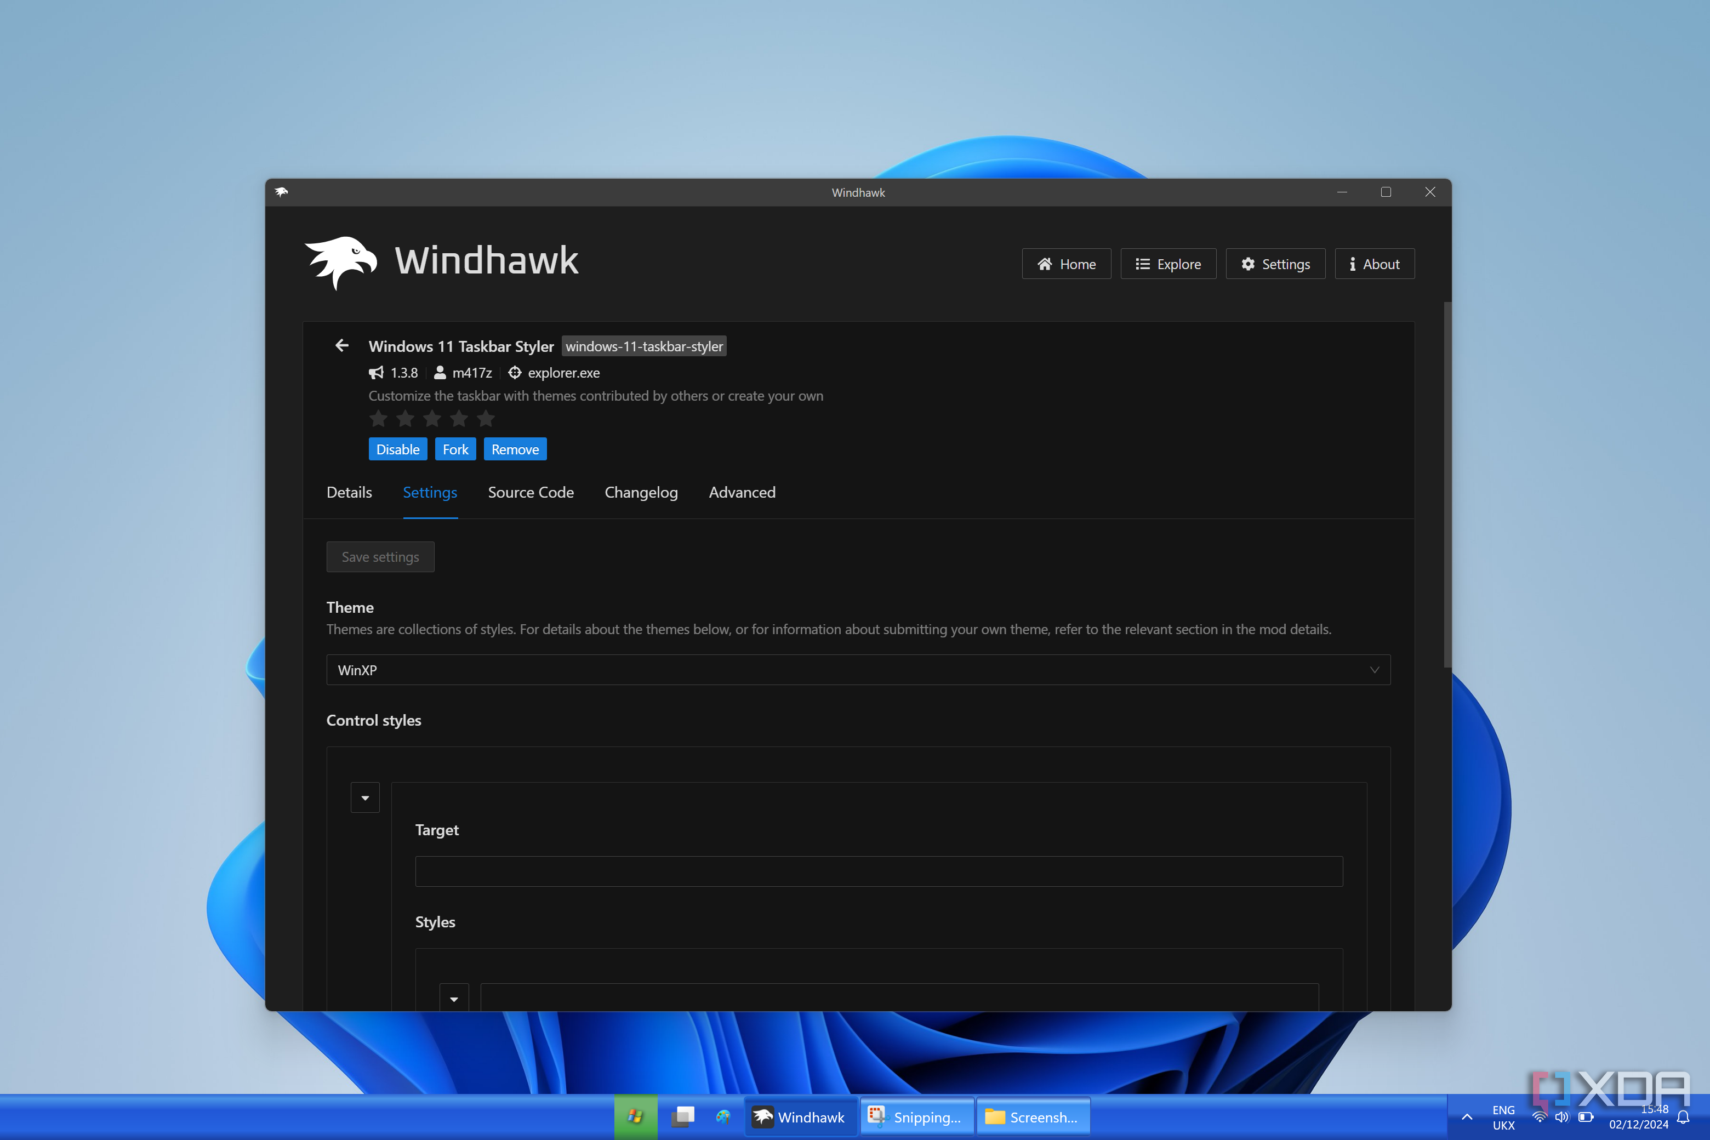The width and height of the screenshot is (1710, 1140).
Task: Fork the Taskbar Styler mod
Action: 455,449
